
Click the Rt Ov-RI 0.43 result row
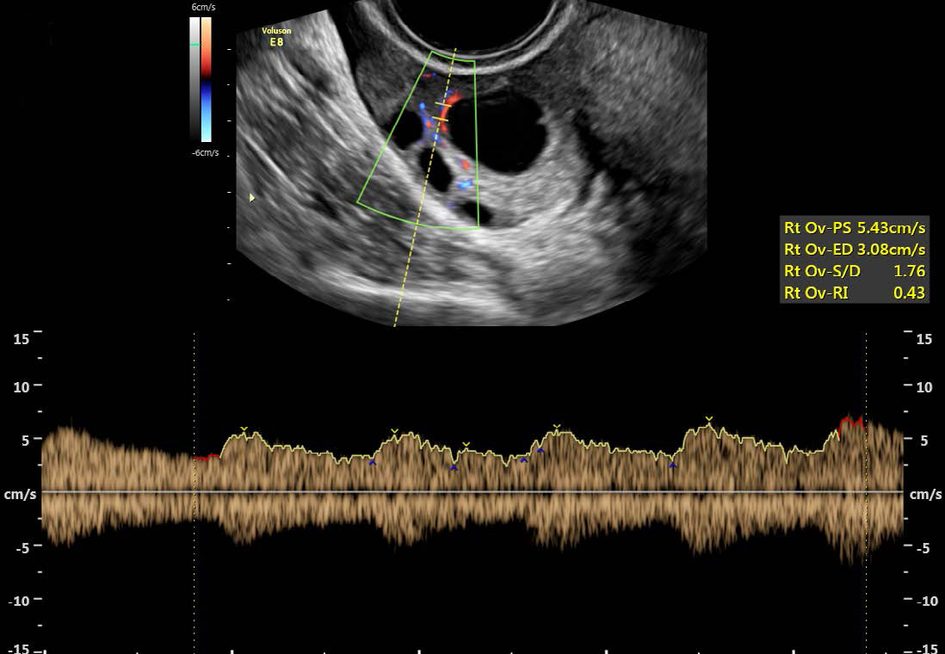[854, 293]
